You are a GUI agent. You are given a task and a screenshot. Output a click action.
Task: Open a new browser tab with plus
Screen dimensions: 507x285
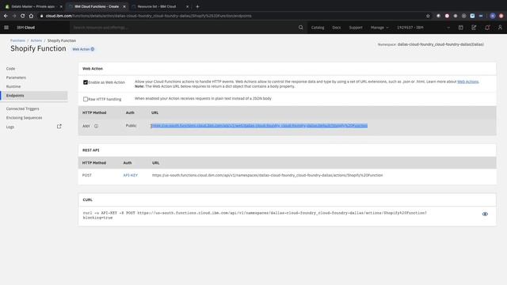pyautogui.click(x=197, y=6)
